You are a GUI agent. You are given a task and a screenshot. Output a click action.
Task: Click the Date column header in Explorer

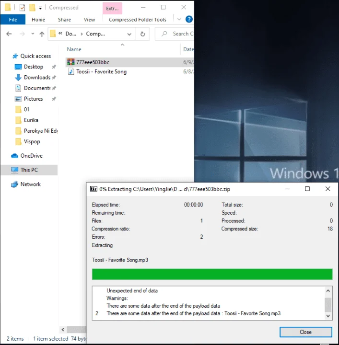point(188,49)
